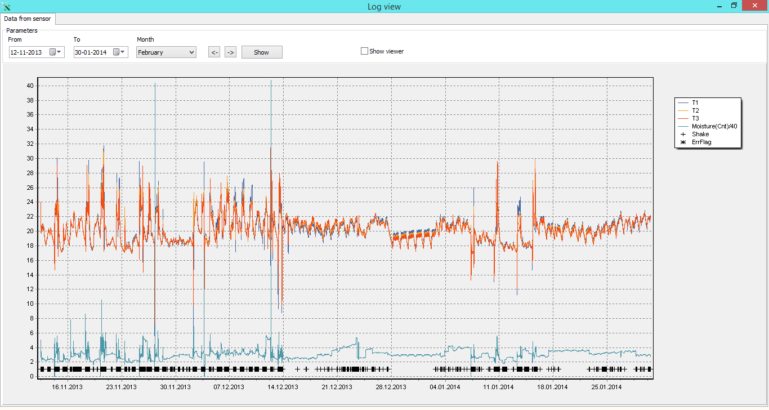Go to previous month with <- button

tap(214, 52)
